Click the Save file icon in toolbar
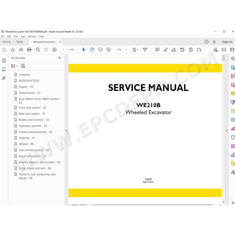235x235 pixels. pos(4,50)
